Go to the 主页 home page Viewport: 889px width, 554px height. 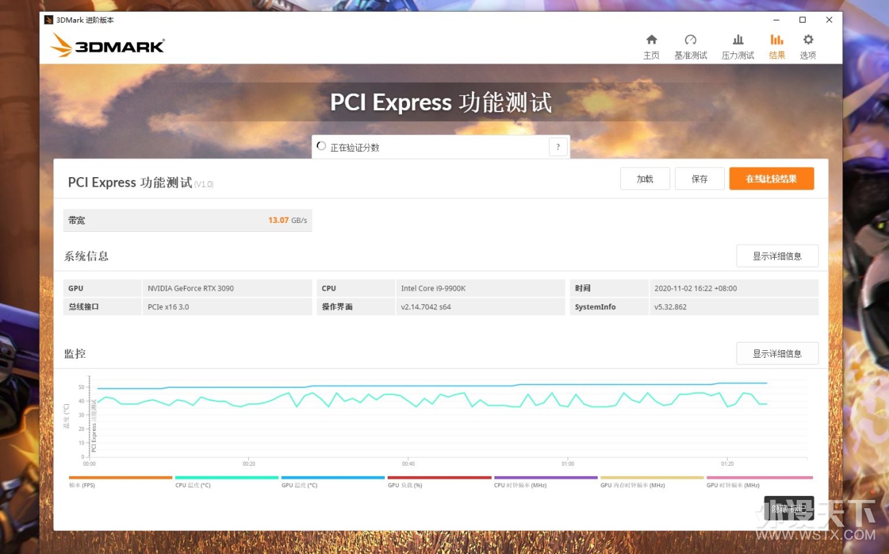(x=651, y=47)
